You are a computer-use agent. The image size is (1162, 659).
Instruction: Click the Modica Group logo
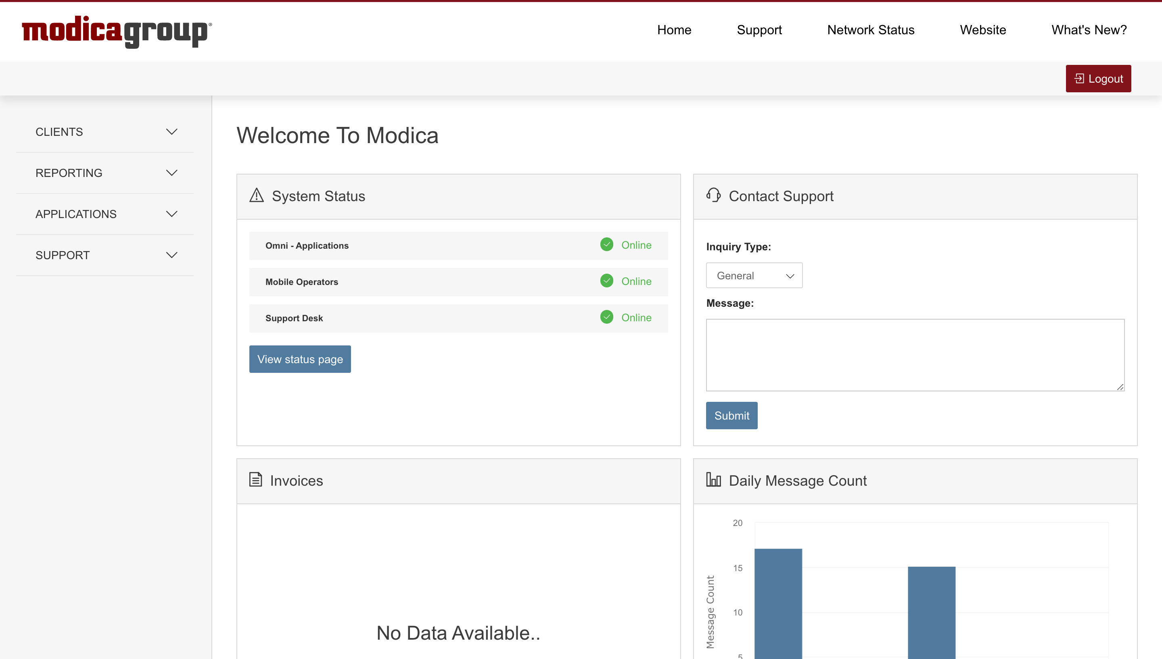click(117, 32)
